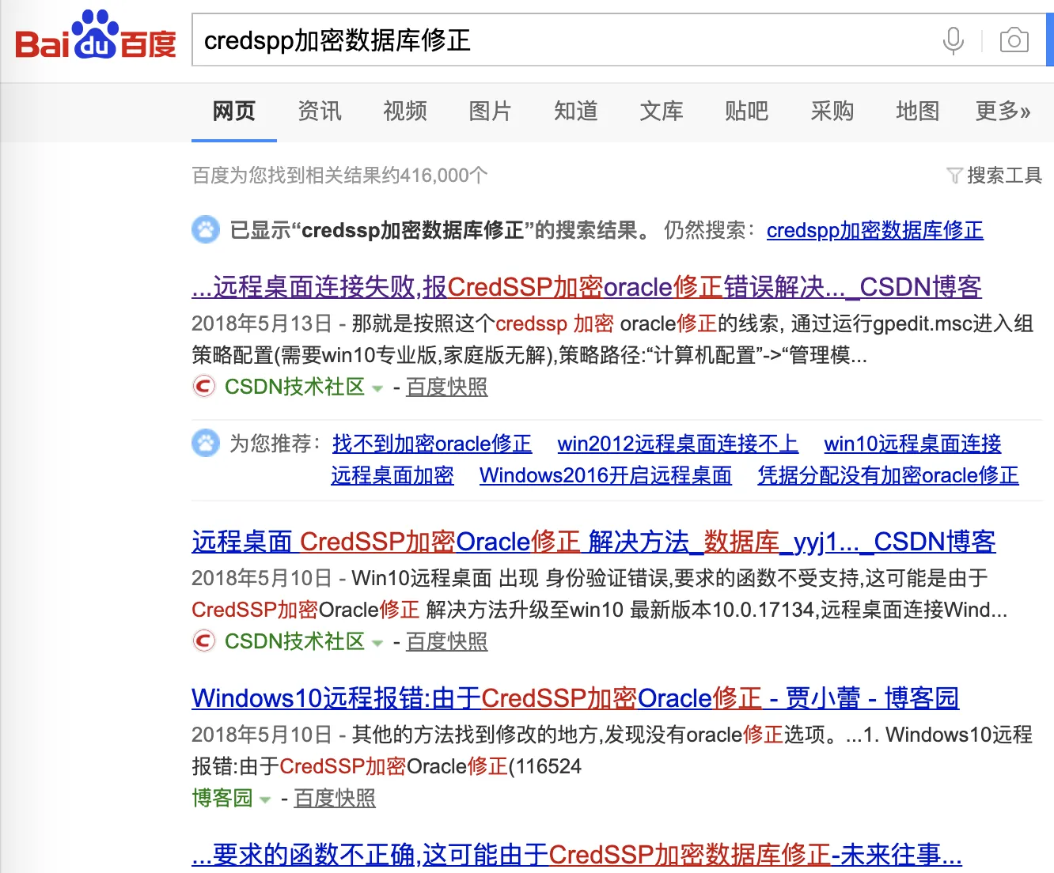1054x873 pixels.
Task: Click 博客园 source link
Action: click(x=222, y=798)
